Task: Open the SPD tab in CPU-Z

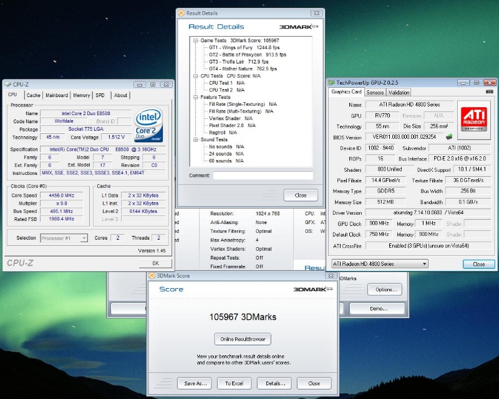Action: tap(100, 95)
